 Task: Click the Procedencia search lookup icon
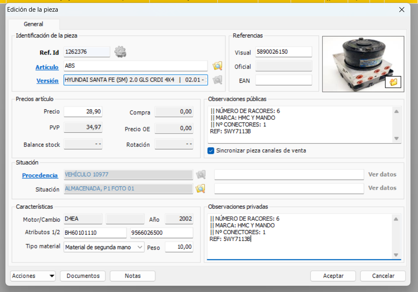tap(201, 175)
